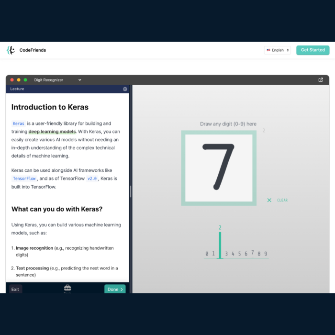Click the Image recognition list item
This screenshot has height=335, width=335.
pyautogui.click(x=65, y=251)
